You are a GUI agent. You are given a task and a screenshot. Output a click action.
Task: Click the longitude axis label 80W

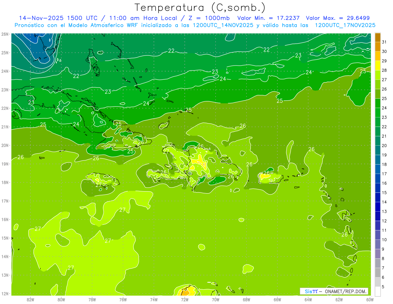click(61, 299)
